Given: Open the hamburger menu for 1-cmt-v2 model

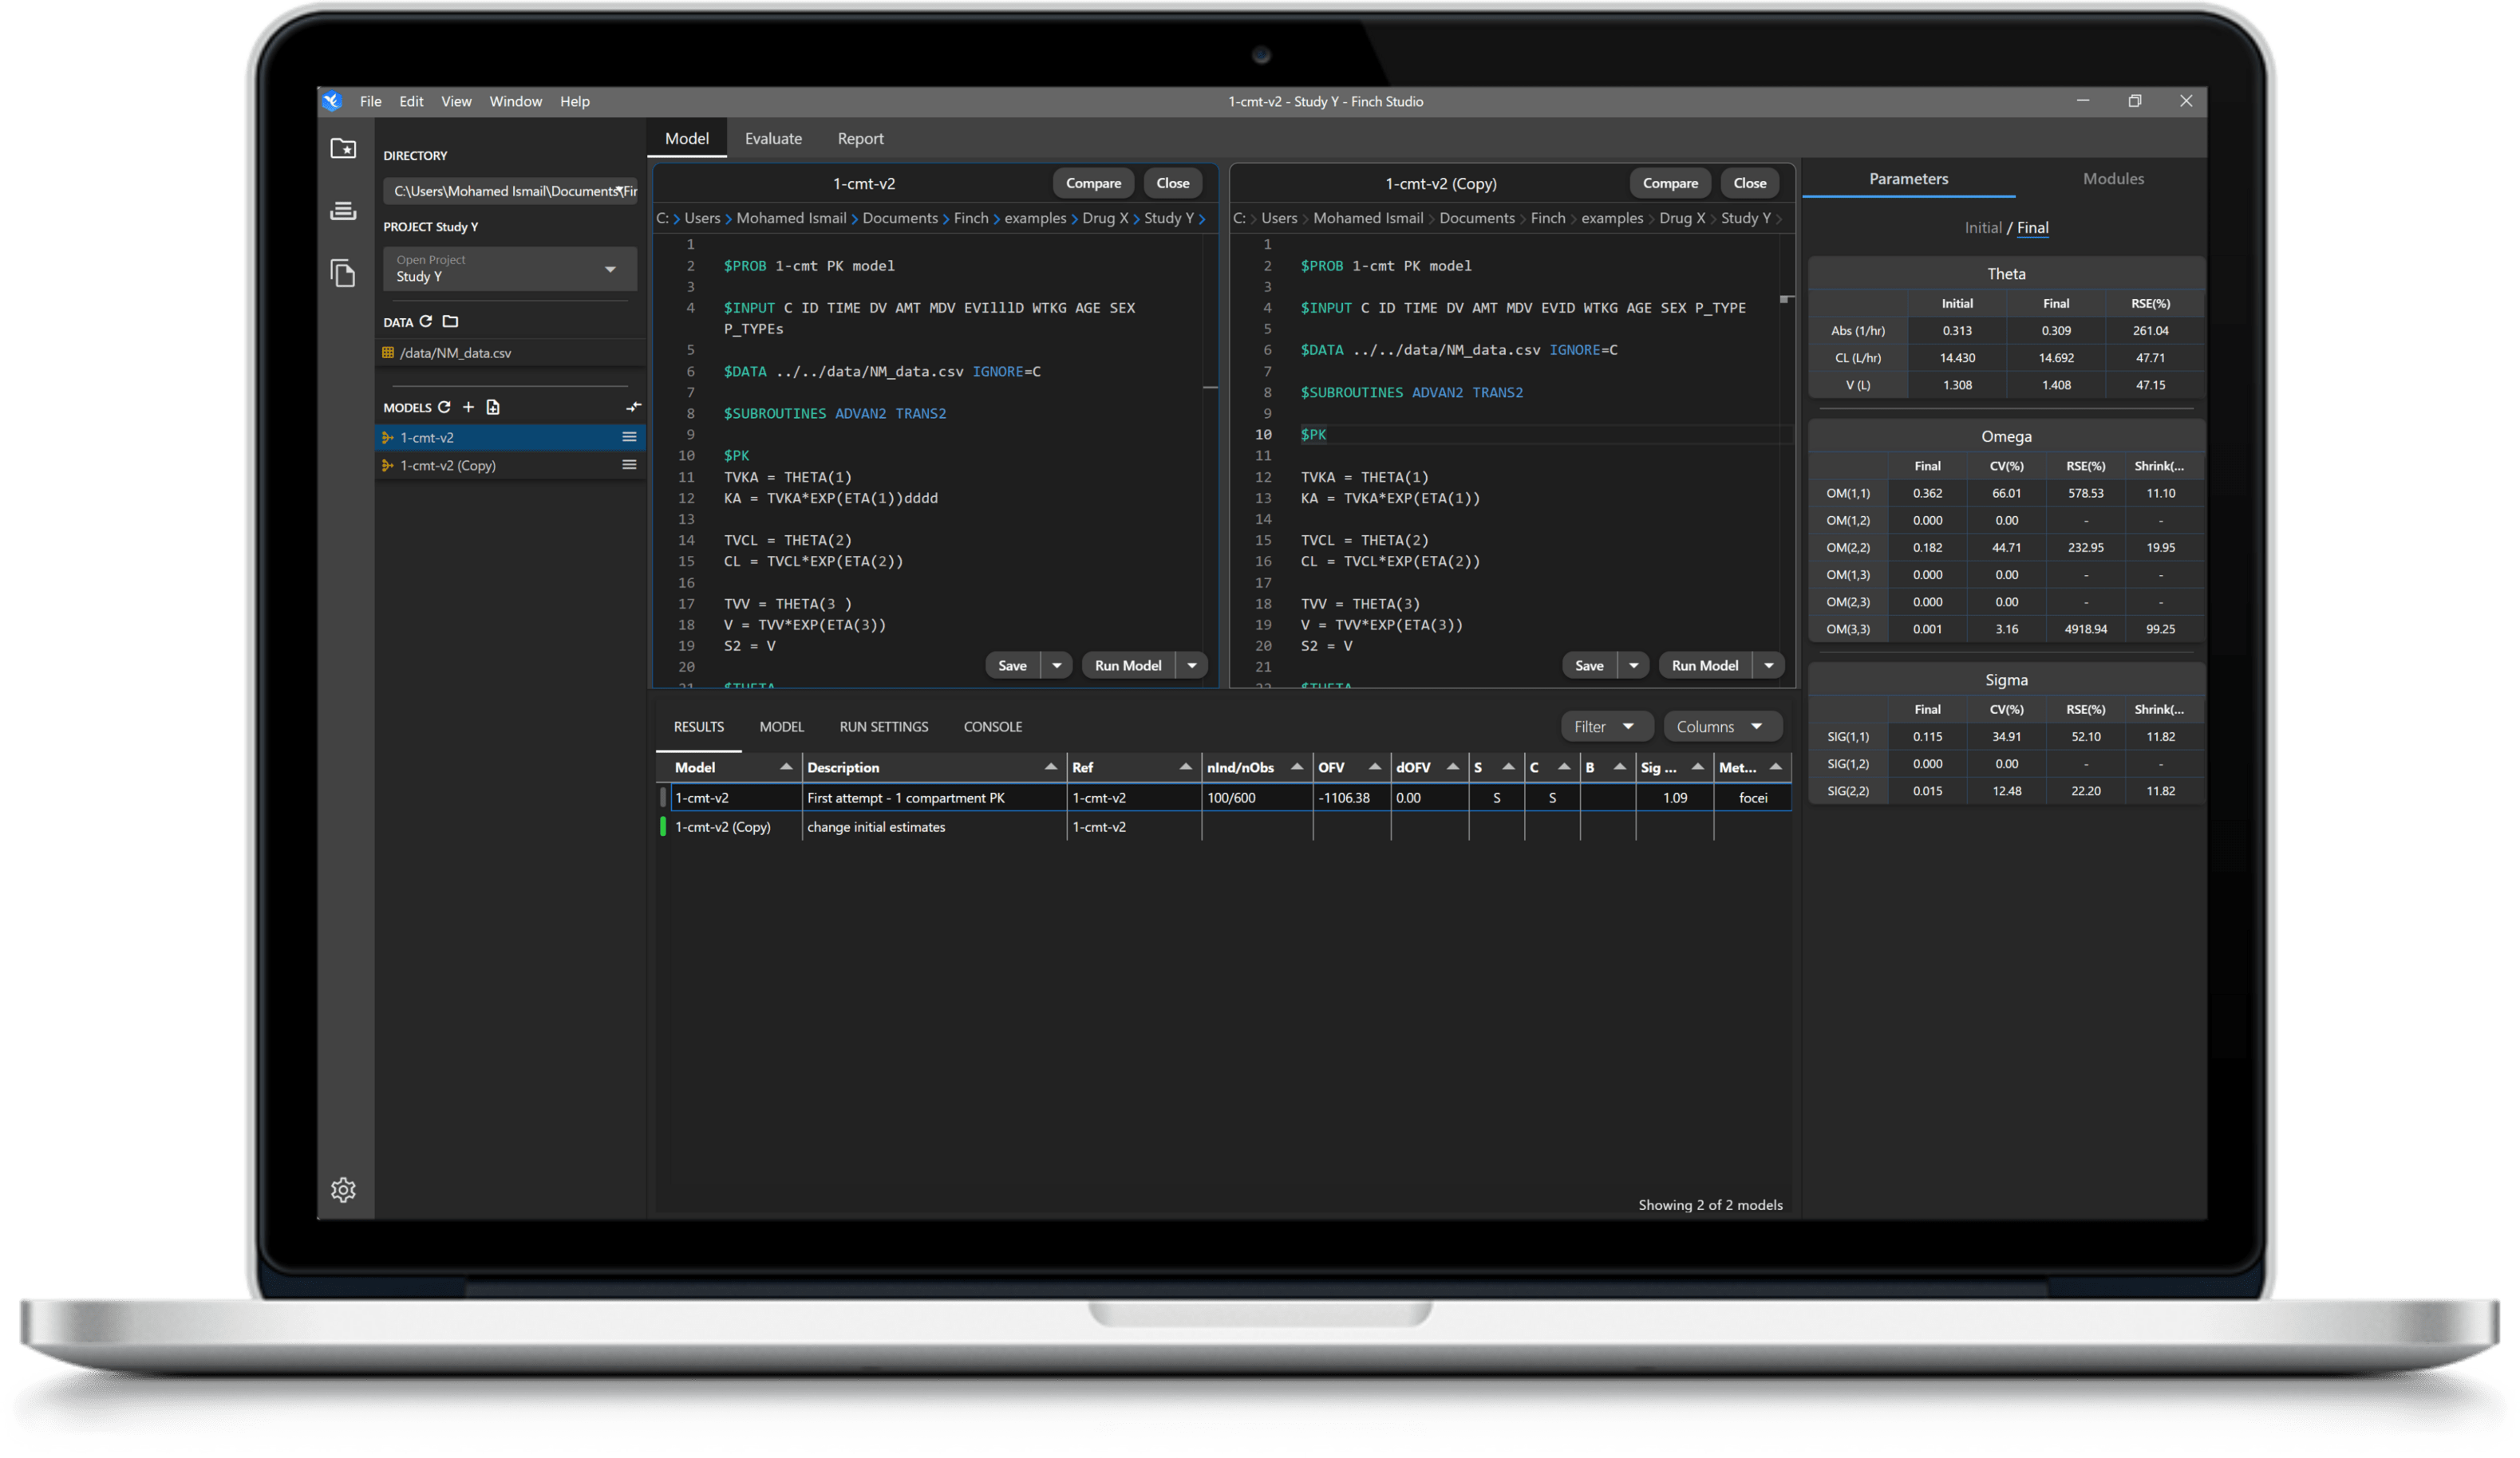Looking at the screenshot, I should click(x=629, y=437).
